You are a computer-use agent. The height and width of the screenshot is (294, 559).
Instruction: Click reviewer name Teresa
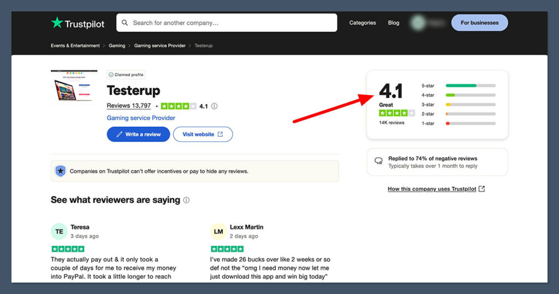click(x=80, y=227)
